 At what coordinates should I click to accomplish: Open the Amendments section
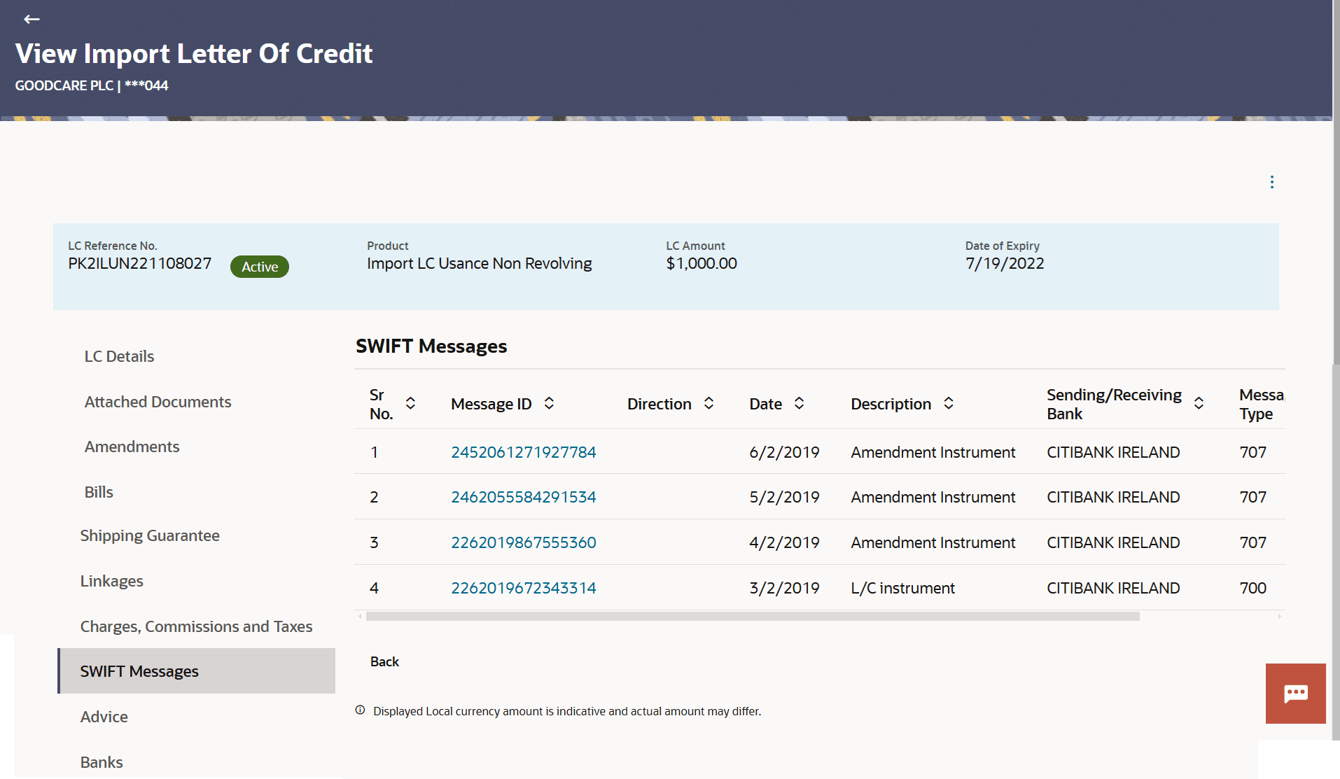[x=132, y=447]
